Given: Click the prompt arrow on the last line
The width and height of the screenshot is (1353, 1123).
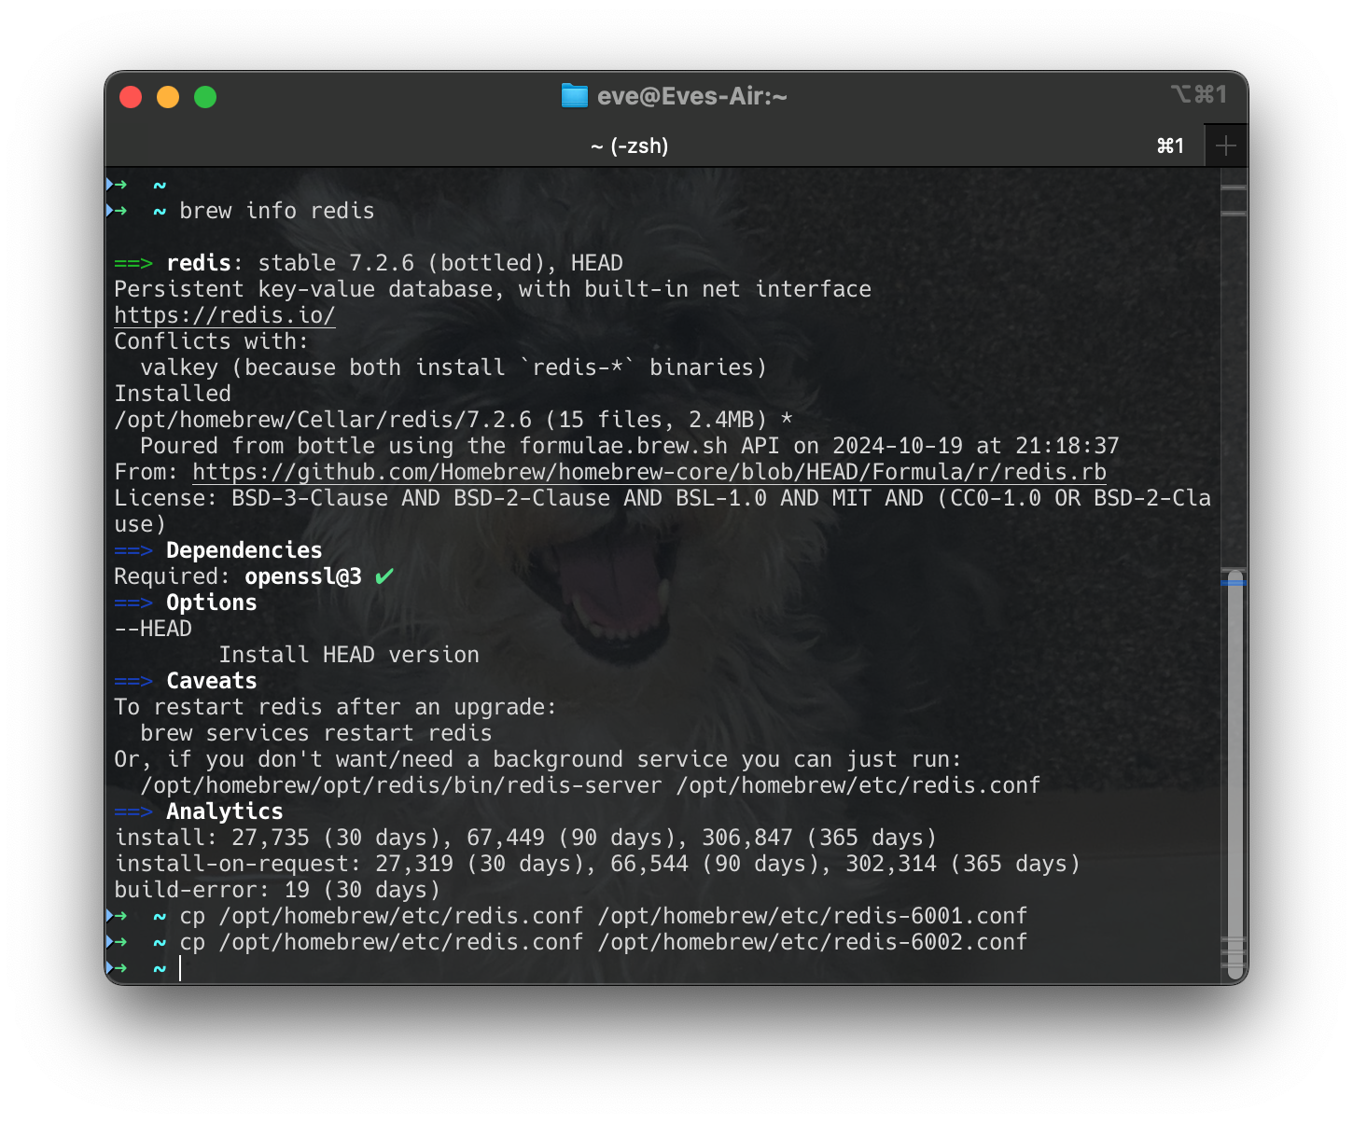Looking at the screenshot, I should [x=119, y=968].
